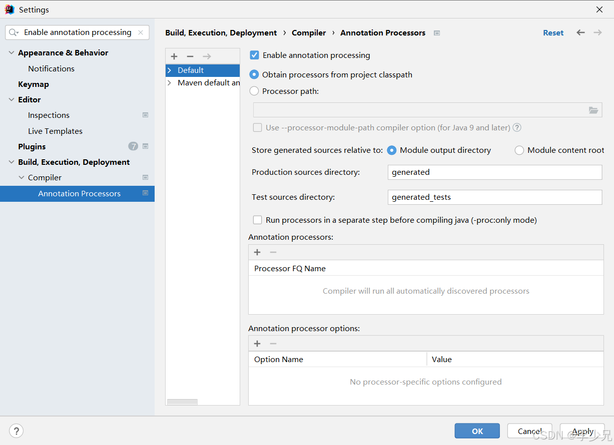Navigate back in settings history
The height and width of the screenshot is (445, 614).
pyautogui.click(x=580, y=32)
